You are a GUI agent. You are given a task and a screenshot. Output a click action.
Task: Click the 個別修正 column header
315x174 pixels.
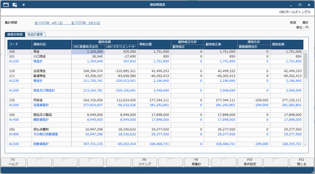click(x=187, y=47)
